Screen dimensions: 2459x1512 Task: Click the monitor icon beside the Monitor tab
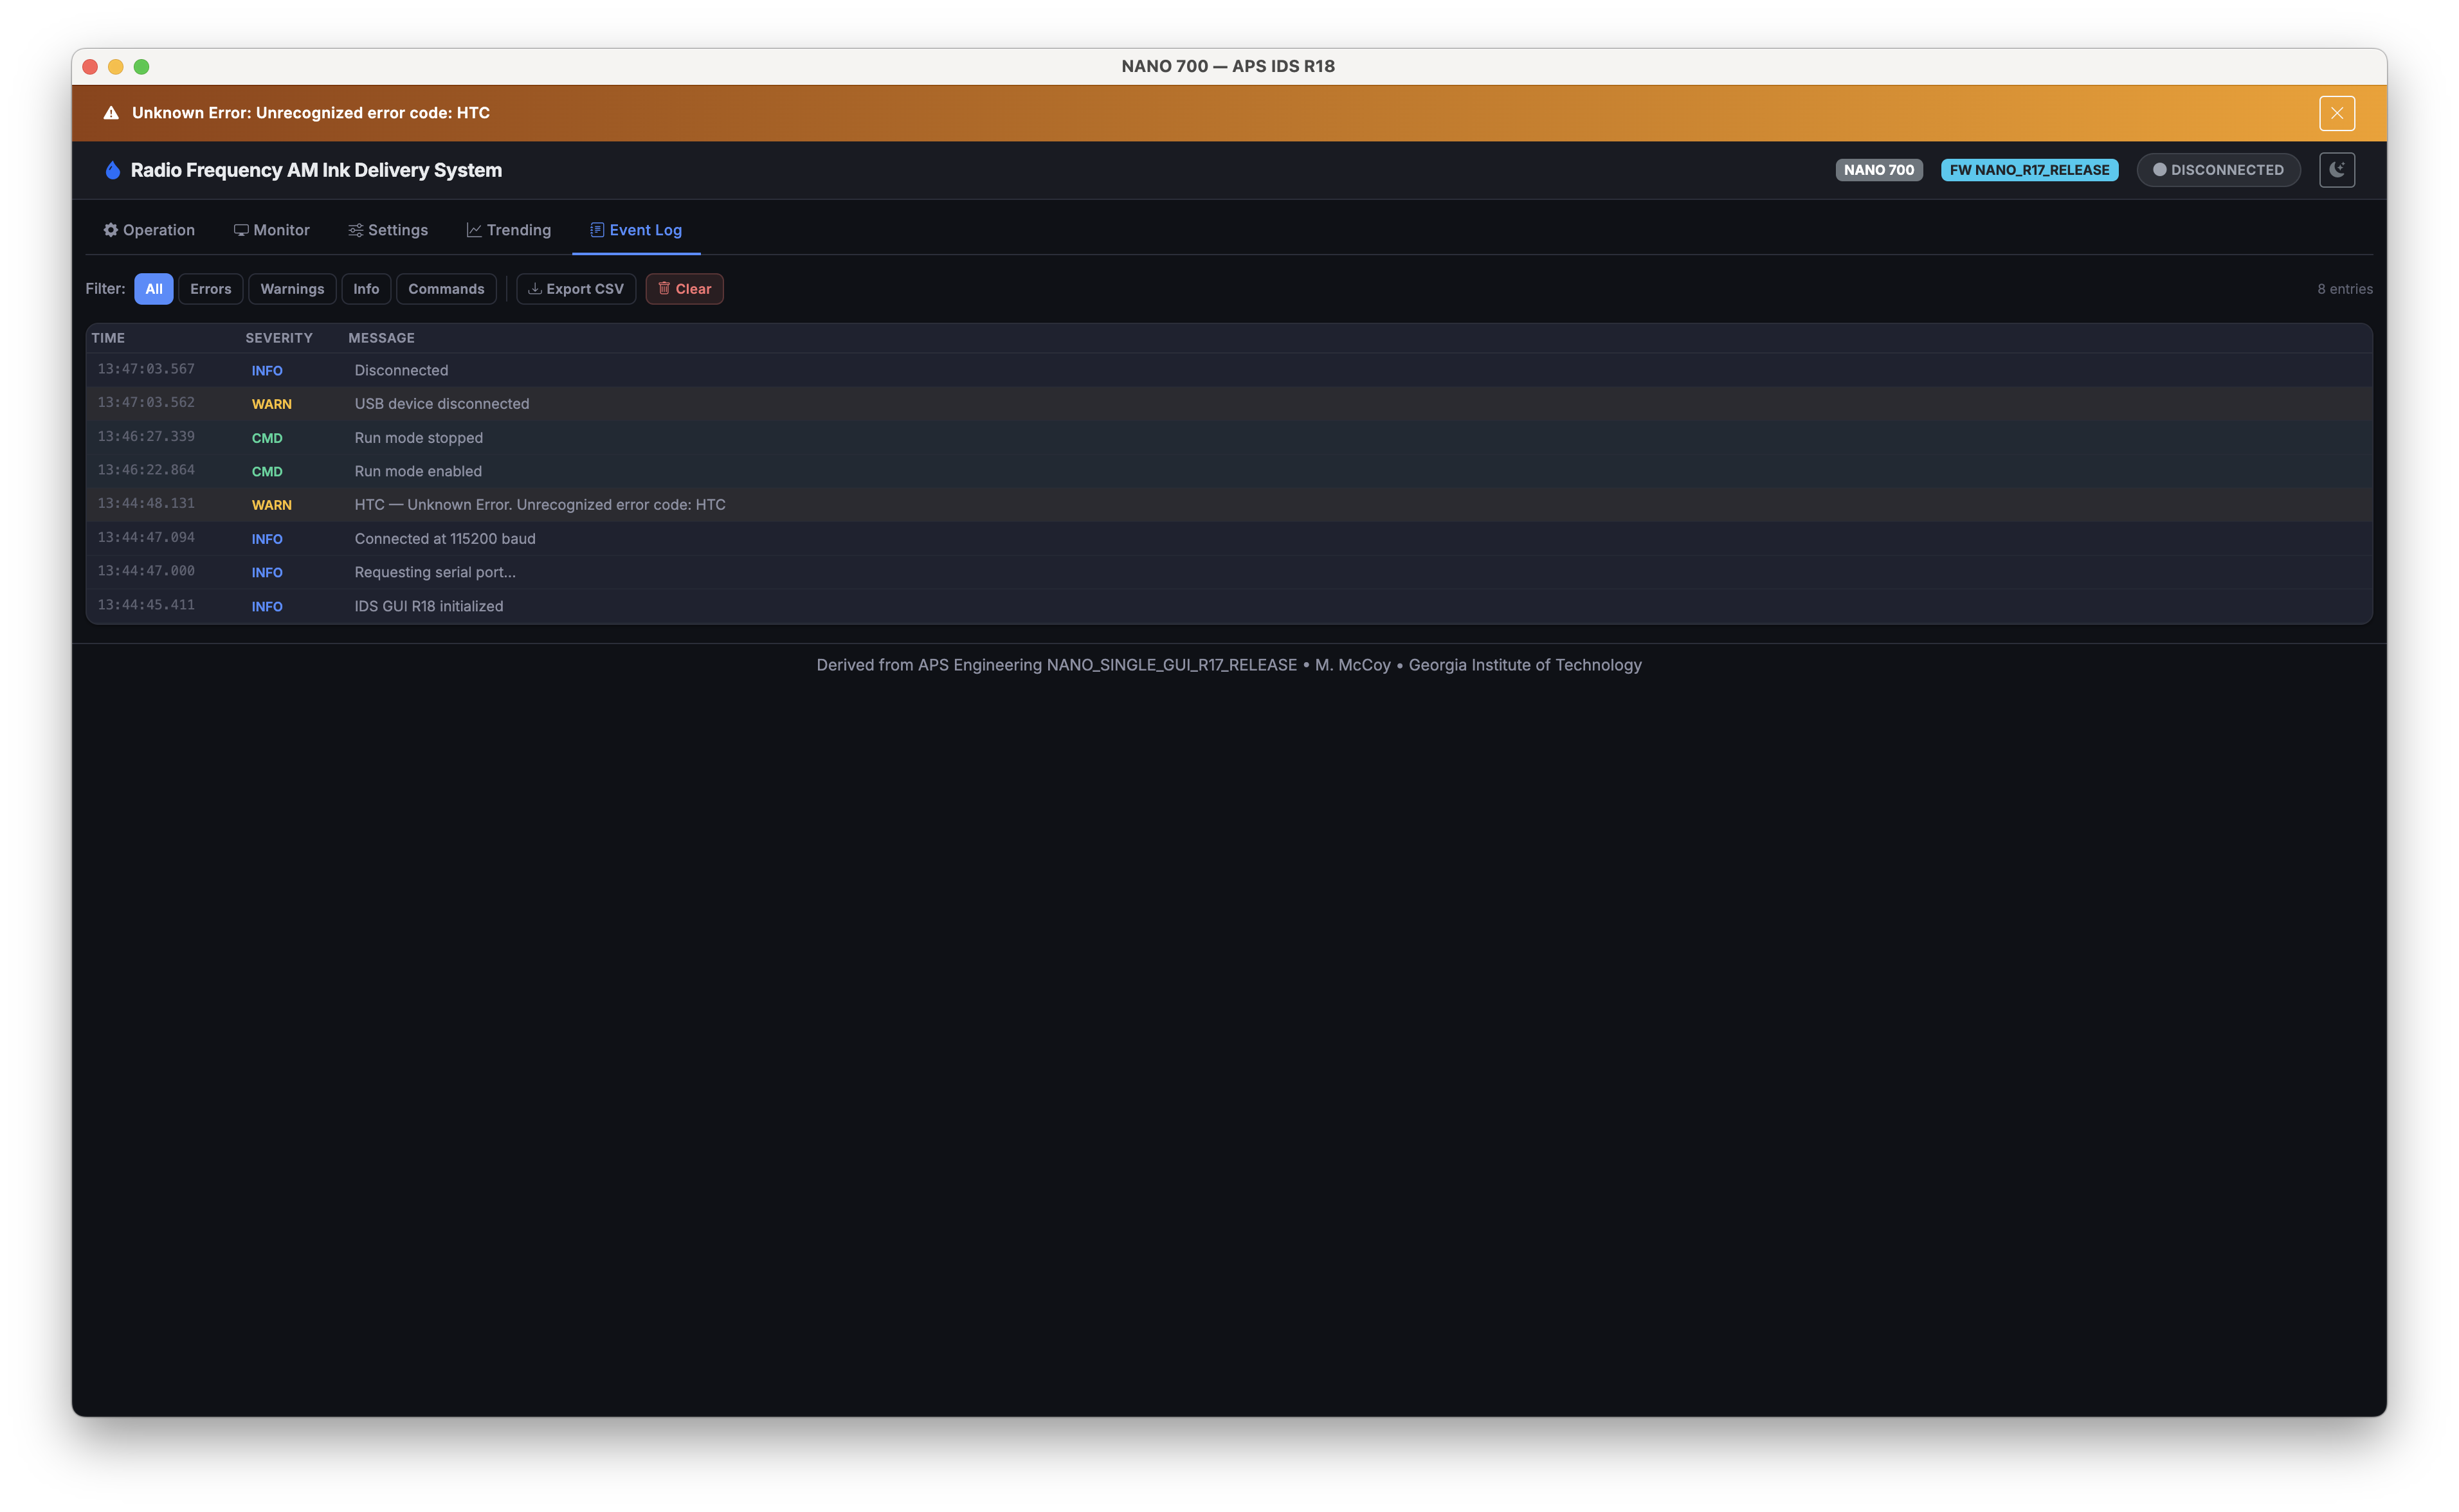tap(241, 229)
